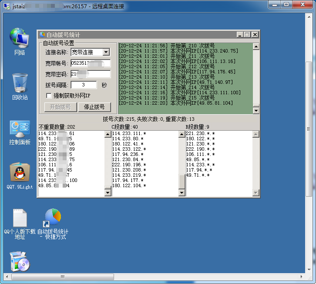Select C段 entry 114.233.111.*

[129, 133]
